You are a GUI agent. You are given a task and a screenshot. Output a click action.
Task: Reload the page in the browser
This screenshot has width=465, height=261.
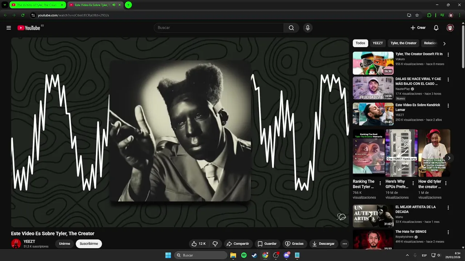click(x=23, y=15)
